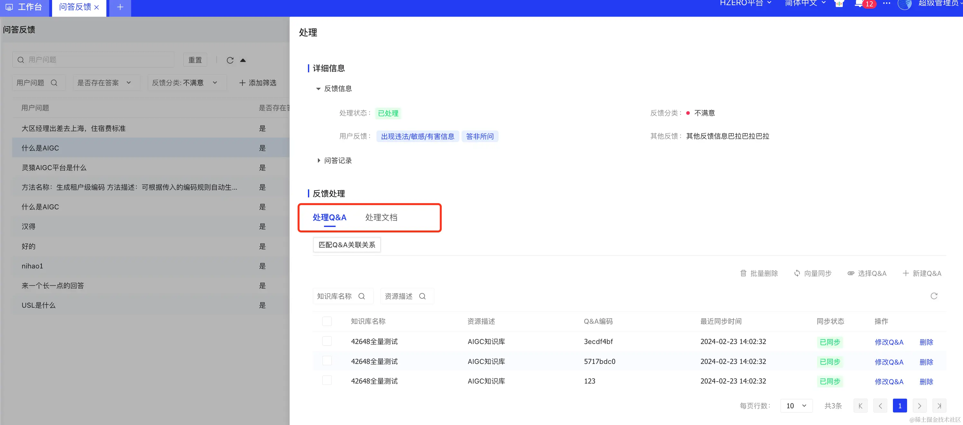Refresh the Q&A table with reload icon
The height and width of the screenshot is (425, 963).
tap(934, 296)
